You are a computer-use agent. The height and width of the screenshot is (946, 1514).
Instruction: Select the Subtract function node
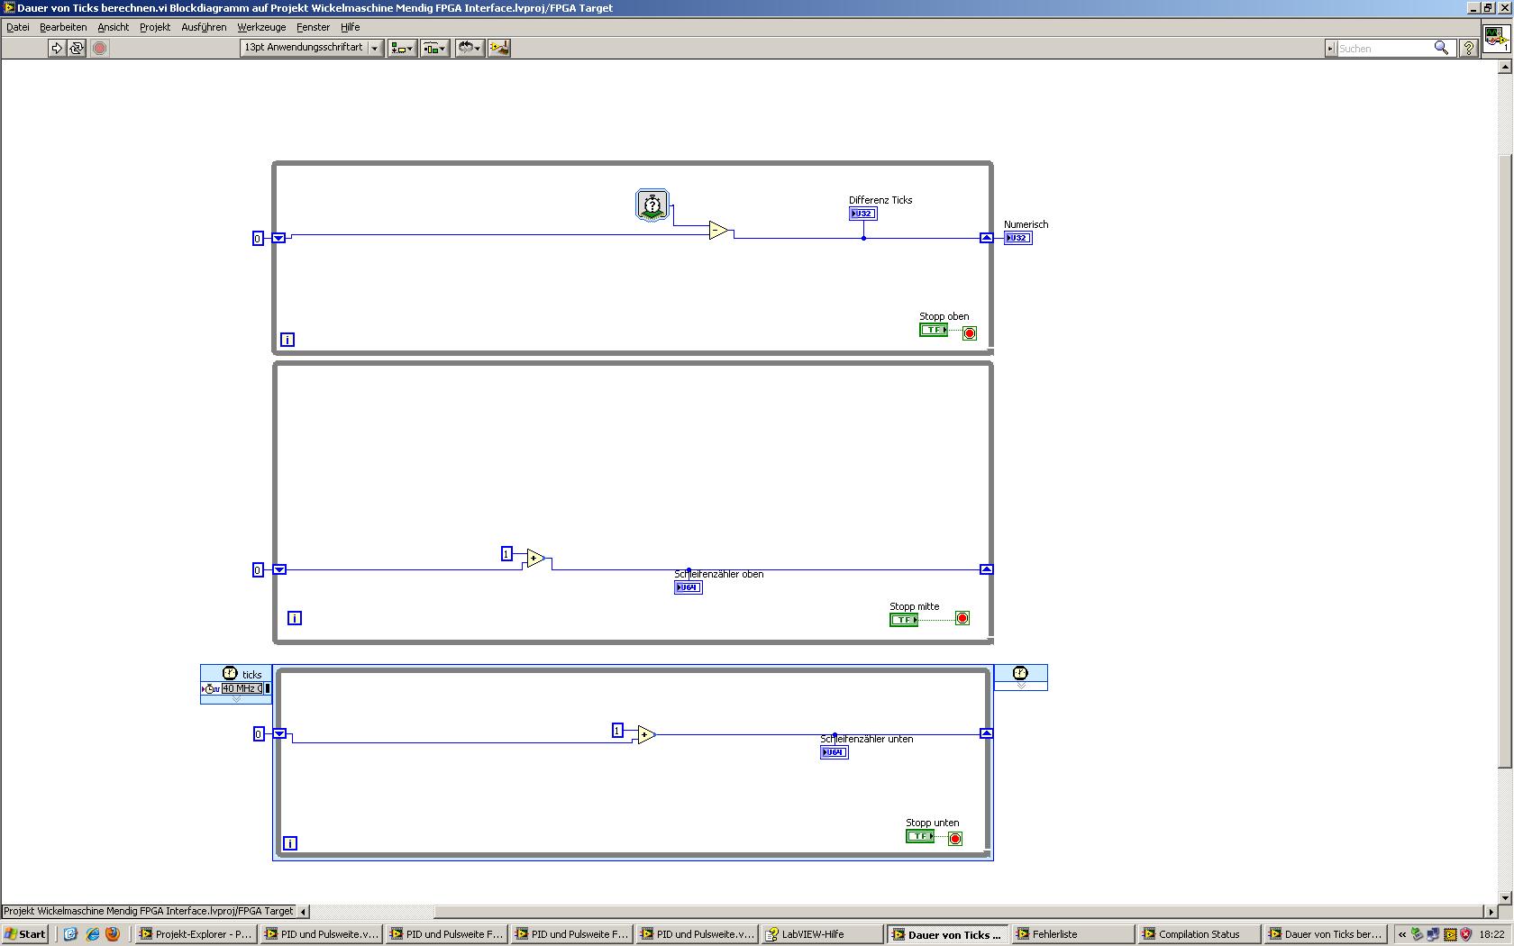point(718,231)
